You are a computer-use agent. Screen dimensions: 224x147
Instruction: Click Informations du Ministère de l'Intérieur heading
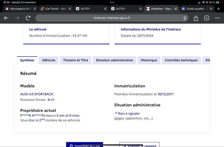[x=151, y=29]
